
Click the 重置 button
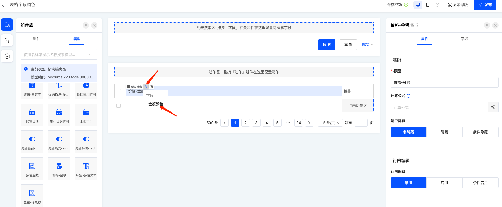click(x=348, y=45)
